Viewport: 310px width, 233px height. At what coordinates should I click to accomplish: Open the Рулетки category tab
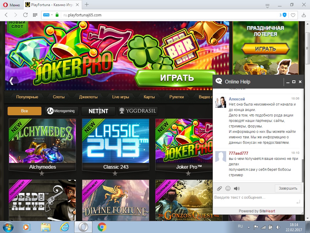pyautogui.click(x=176, y=97)
